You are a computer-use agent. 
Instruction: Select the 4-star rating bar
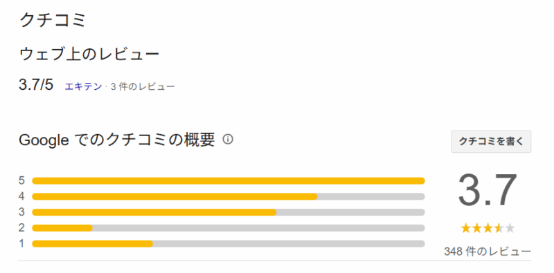pos(229,196)
